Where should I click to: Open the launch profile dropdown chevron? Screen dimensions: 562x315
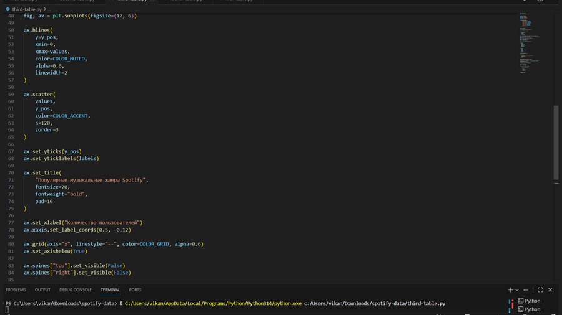pos(518,289)
